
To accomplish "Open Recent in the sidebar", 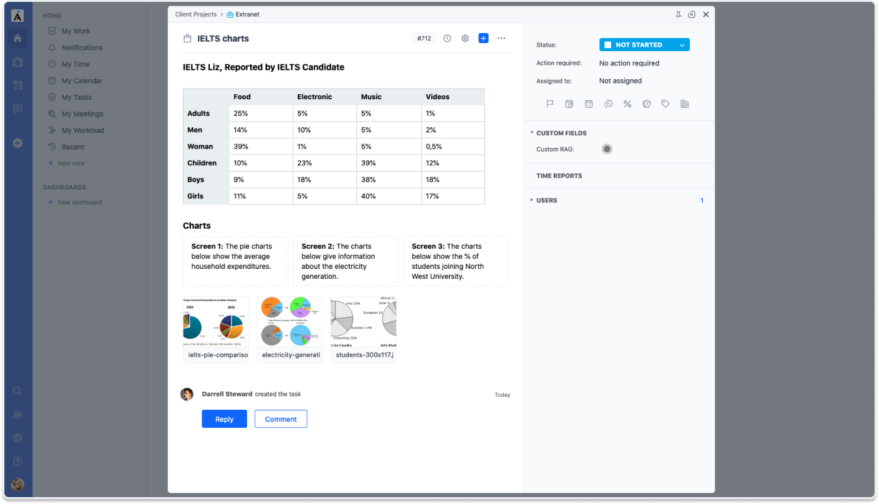I will pos(73,147).
